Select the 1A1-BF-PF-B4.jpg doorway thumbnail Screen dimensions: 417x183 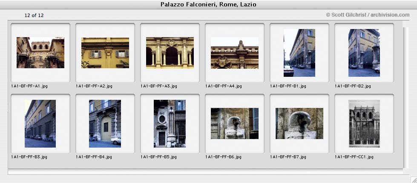point(105,124)
